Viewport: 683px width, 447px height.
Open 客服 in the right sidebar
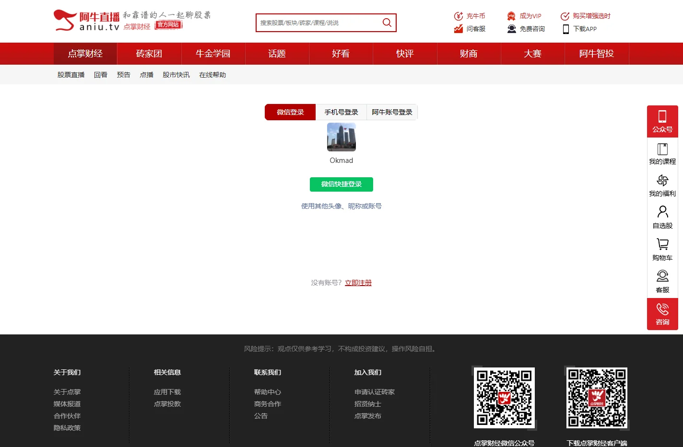point(662,282)
